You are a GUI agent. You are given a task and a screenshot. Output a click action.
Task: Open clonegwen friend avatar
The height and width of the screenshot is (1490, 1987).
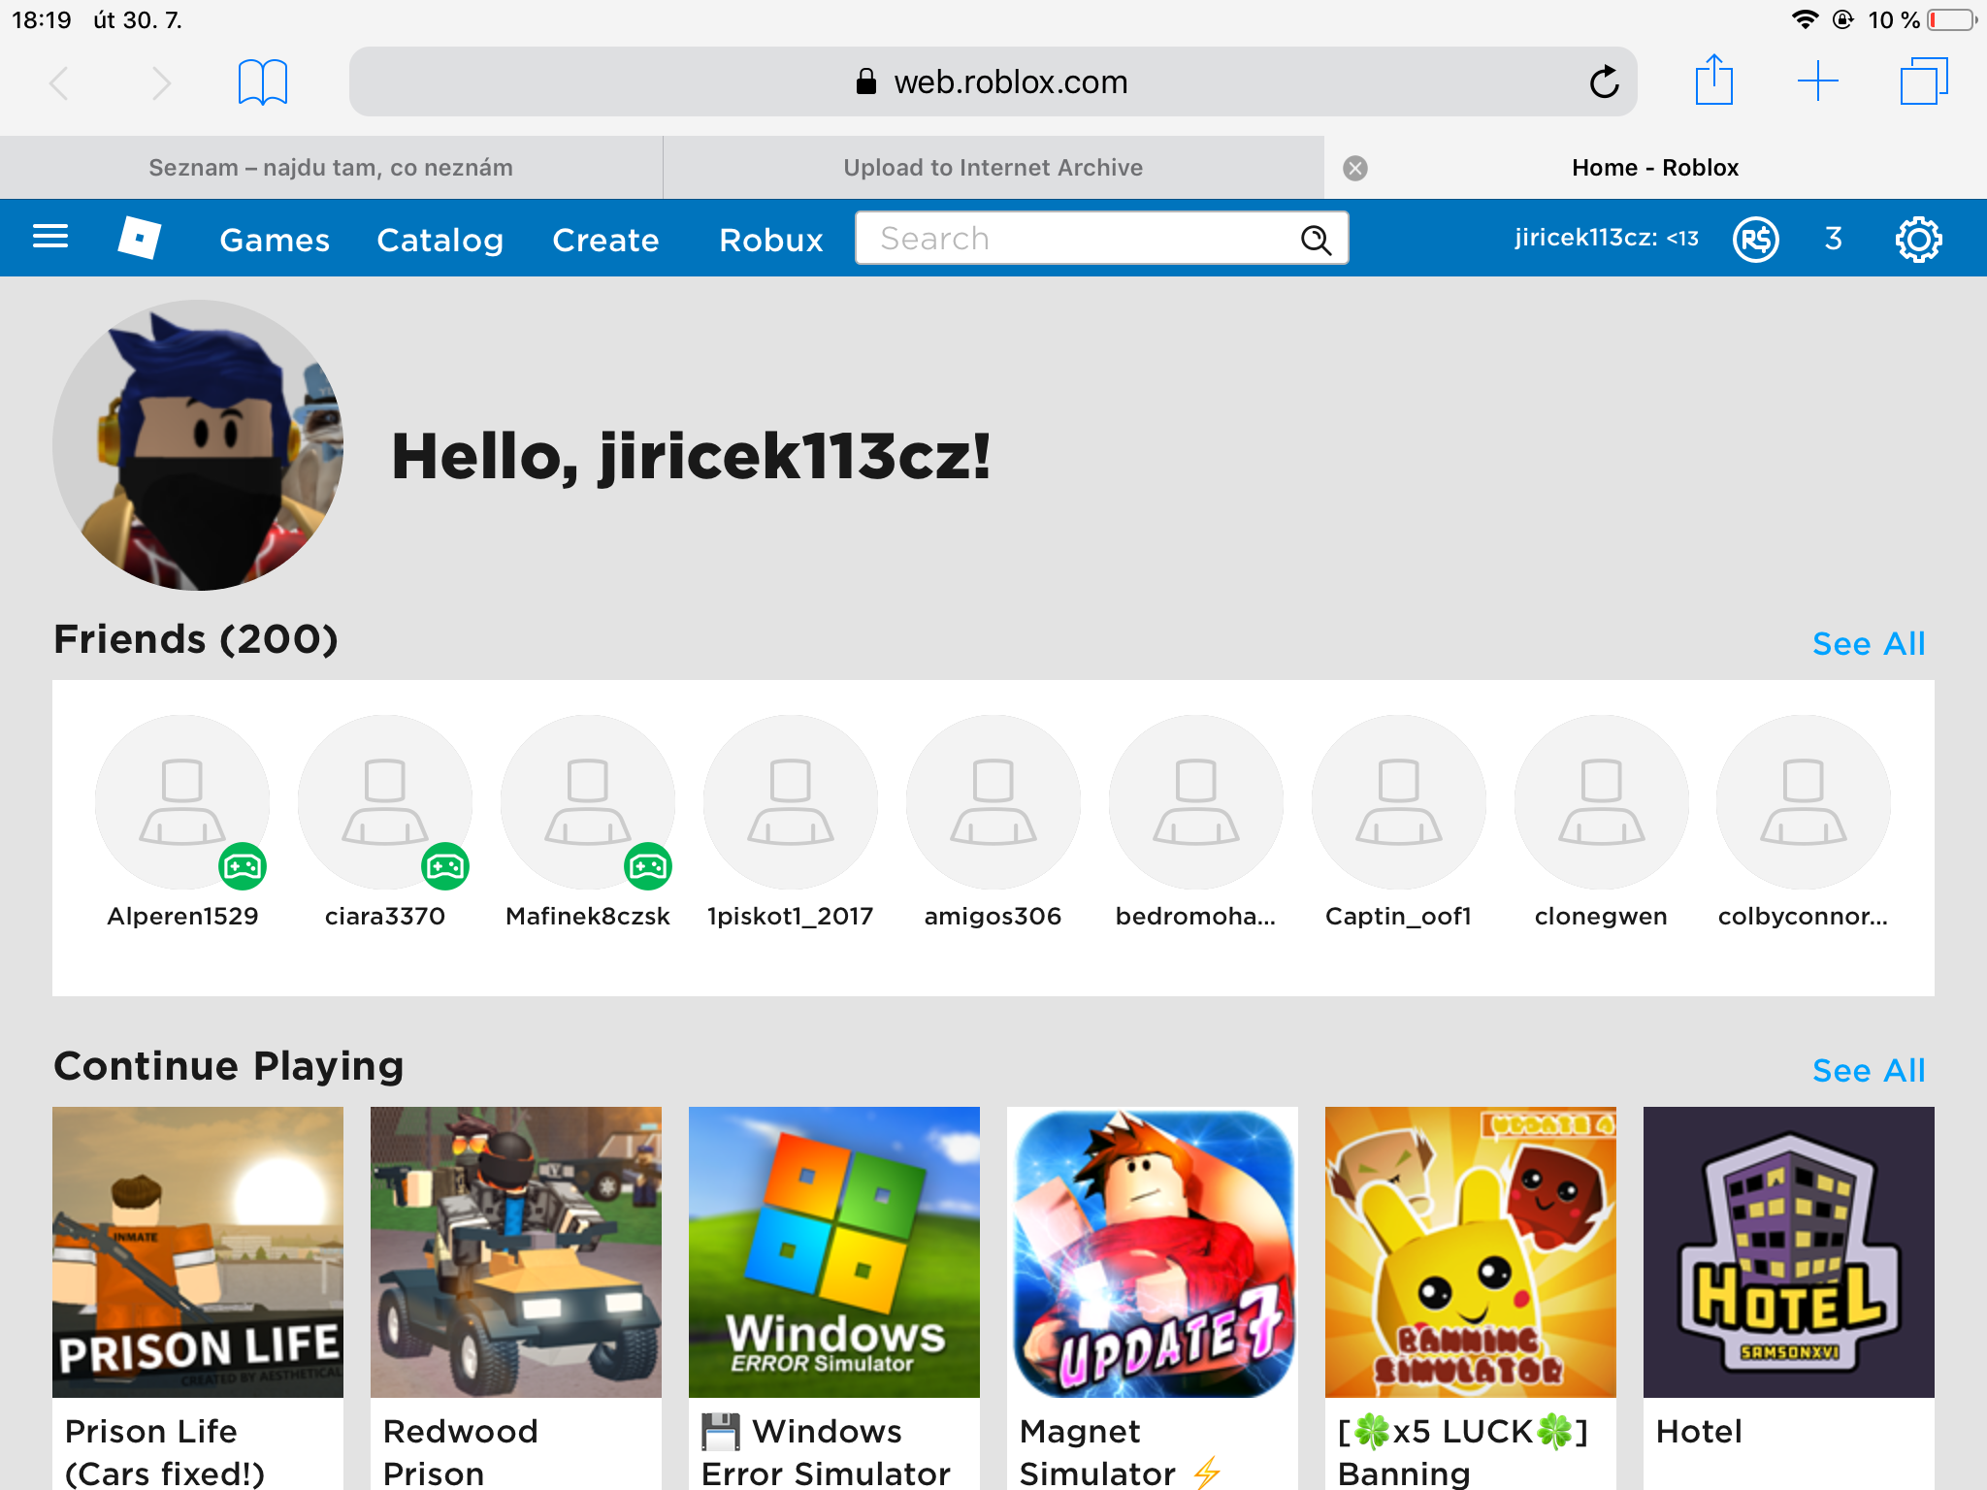click(x=1602, y=802)
